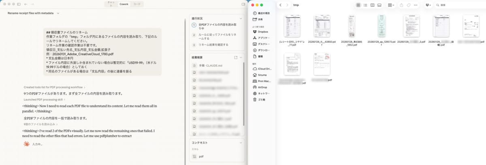
Task: Open the 手順・CLAUDE.md file
Action: click(211, 65)
